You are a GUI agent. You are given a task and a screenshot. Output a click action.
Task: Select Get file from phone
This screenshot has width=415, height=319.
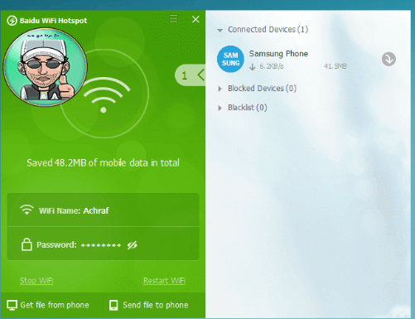(x=48, y=305)
